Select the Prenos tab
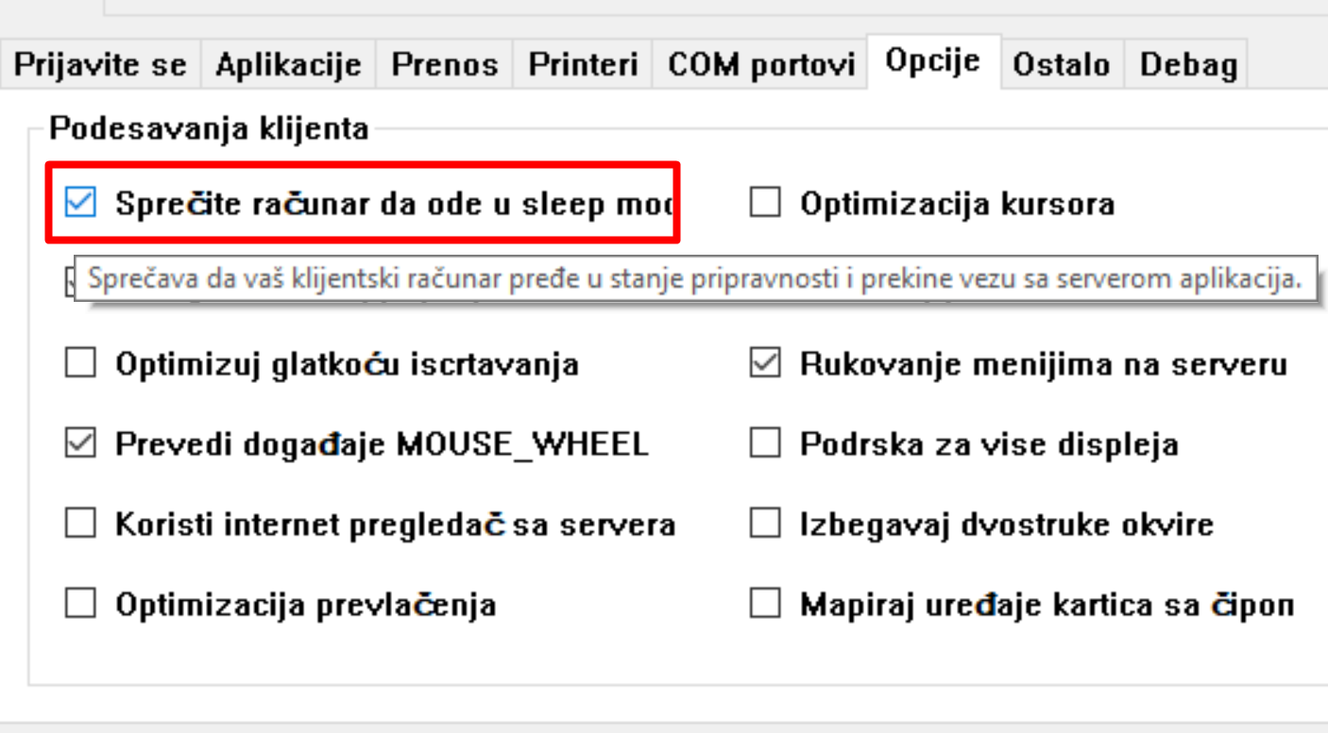 tap(444, 65)
